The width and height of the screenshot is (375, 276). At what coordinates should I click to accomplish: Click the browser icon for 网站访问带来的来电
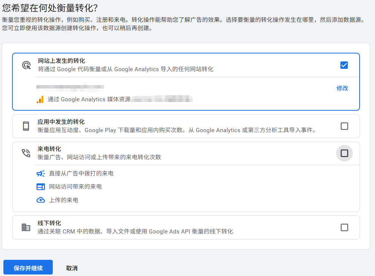(41, 186)
